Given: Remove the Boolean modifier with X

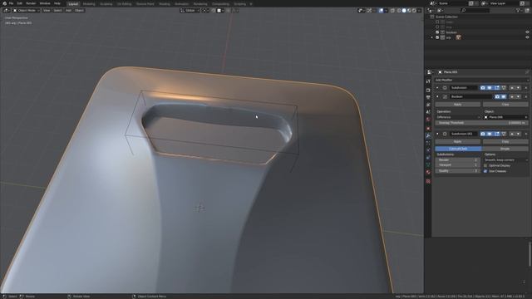Looking at the screenshot, I should tap(526, 96).
